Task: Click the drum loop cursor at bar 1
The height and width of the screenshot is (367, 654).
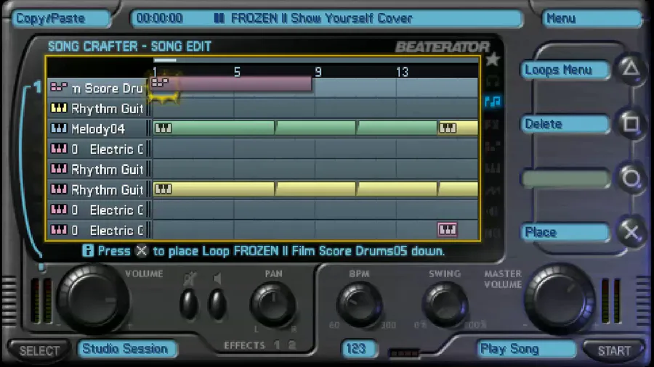Action: click(x=163, y=88)
